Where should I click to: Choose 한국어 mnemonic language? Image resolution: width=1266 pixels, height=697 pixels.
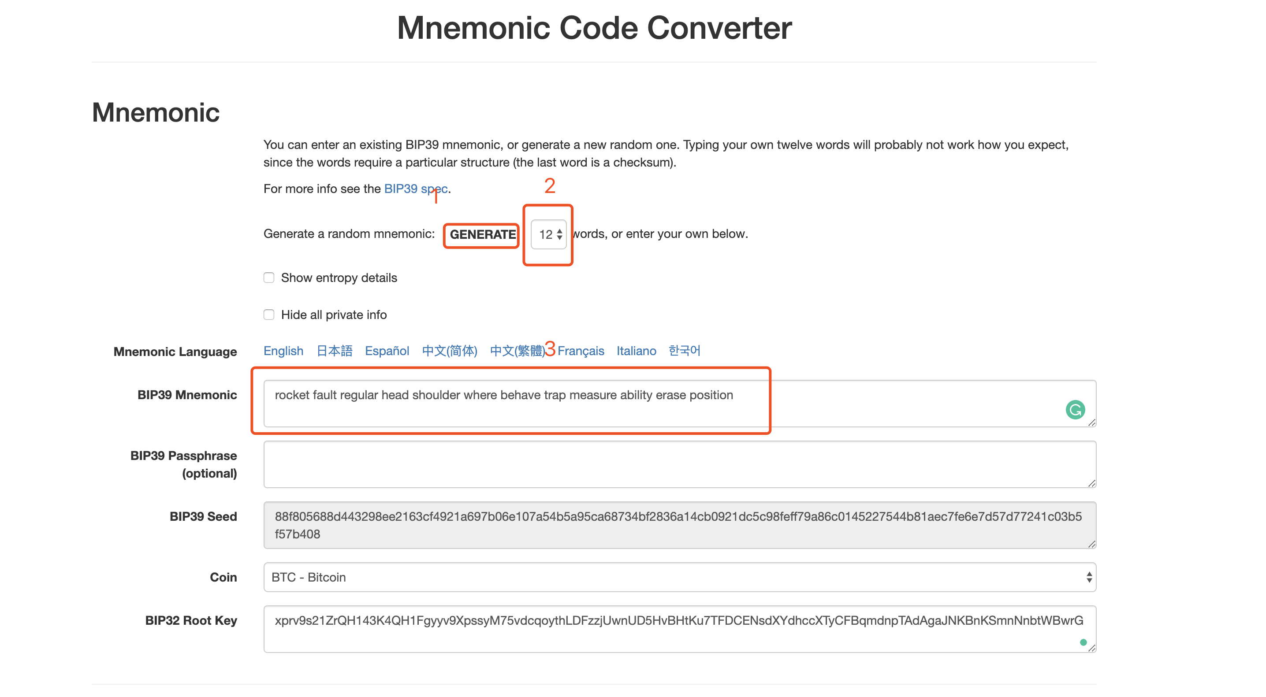coord(685,351)
